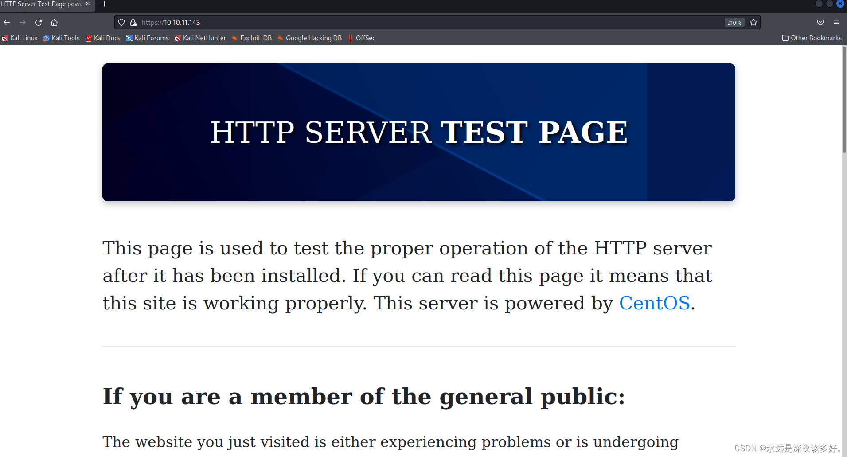847x457 pixels.
Task: Open the Firefox hamburger menu
Action: [x=837, y=22]
